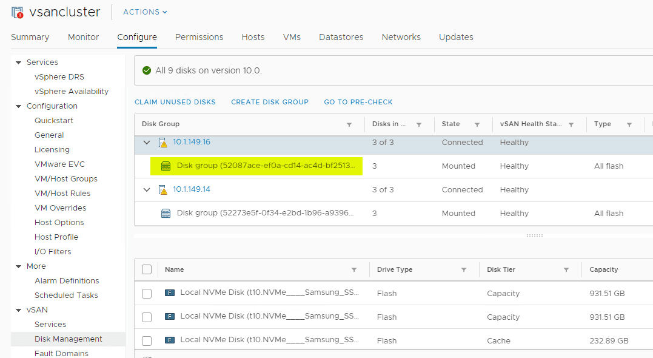Viewport: 653px width, 358px height.
Task: Click the green disk version check icon
Action: (146, 70)
